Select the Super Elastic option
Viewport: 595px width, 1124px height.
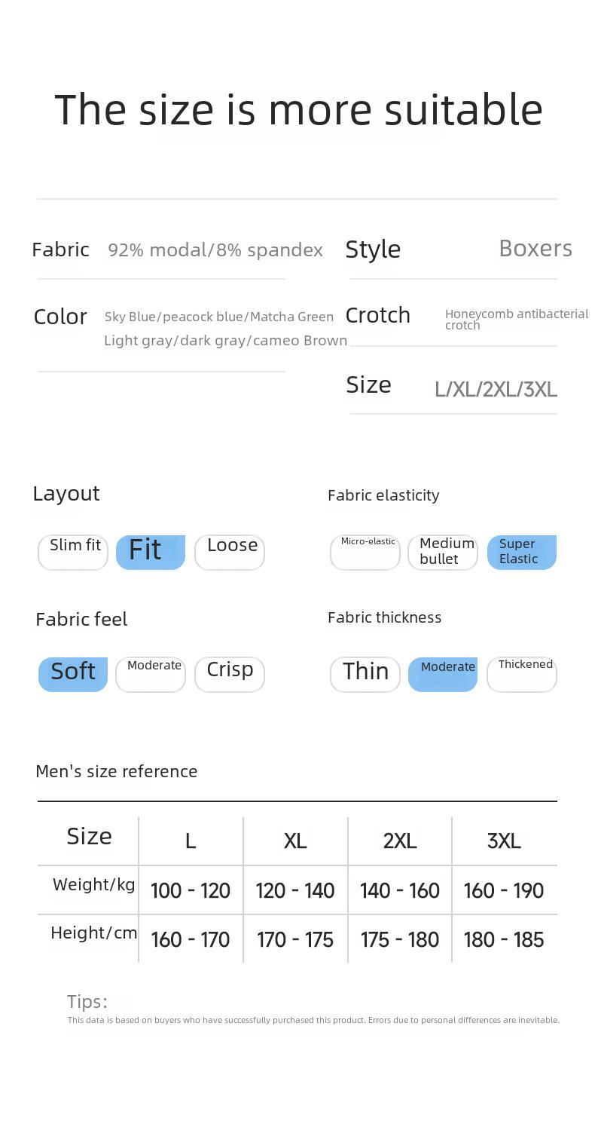[x=522, y=553]
